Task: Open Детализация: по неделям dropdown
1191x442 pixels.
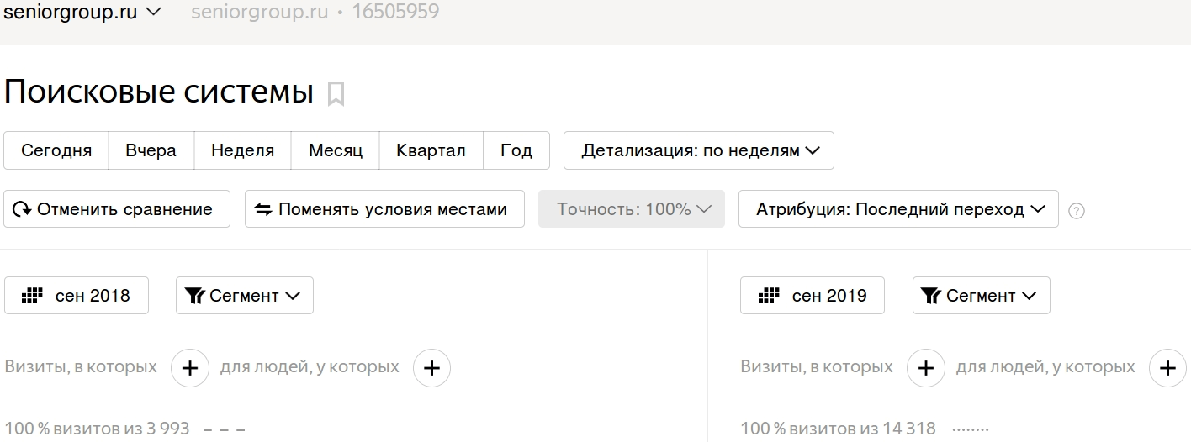Action: [x=699, y=151]
